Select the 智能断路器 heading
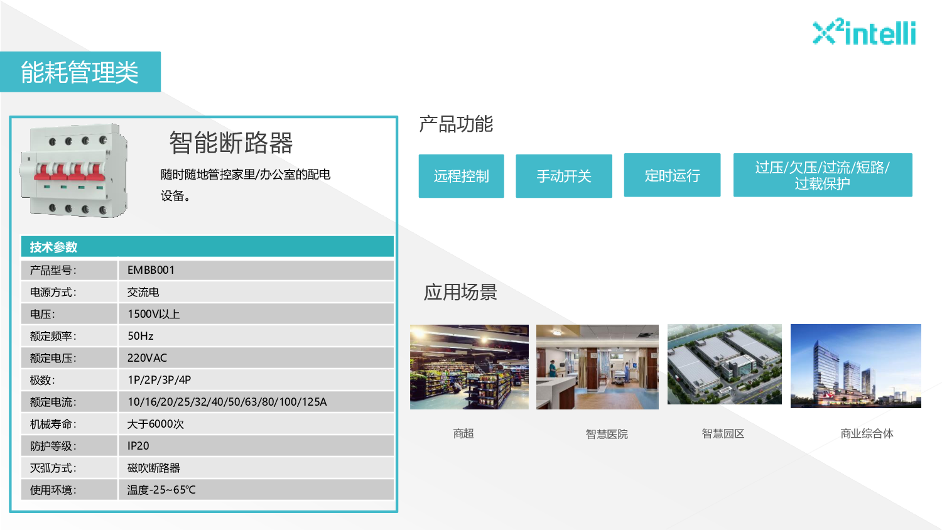 point(231,143)
